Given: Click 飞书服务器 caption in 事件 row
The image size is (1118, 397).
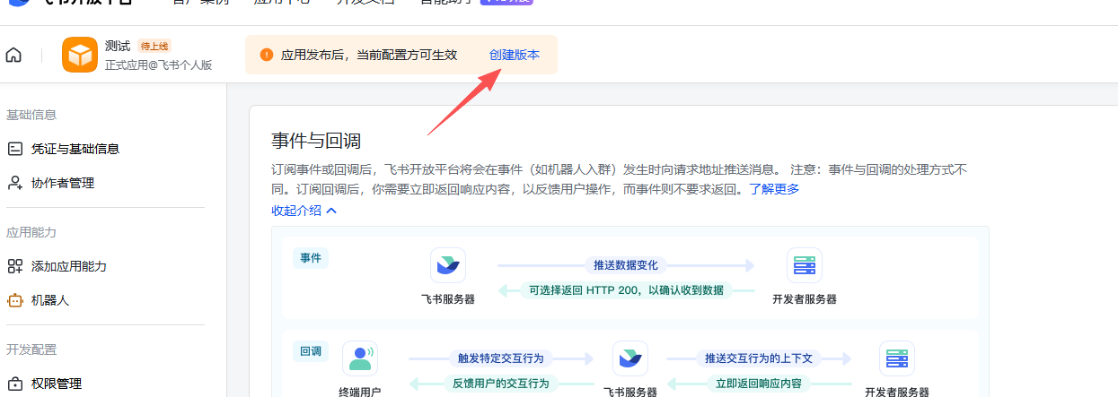Looking at the screenshot, I should (448, 299).
